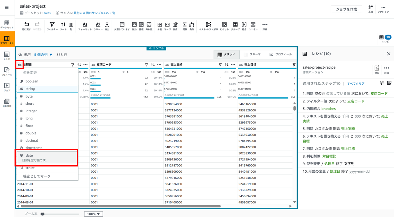
Task: Click the ABC type icon of 処理日 column
Action: click(x=20, y=65)
